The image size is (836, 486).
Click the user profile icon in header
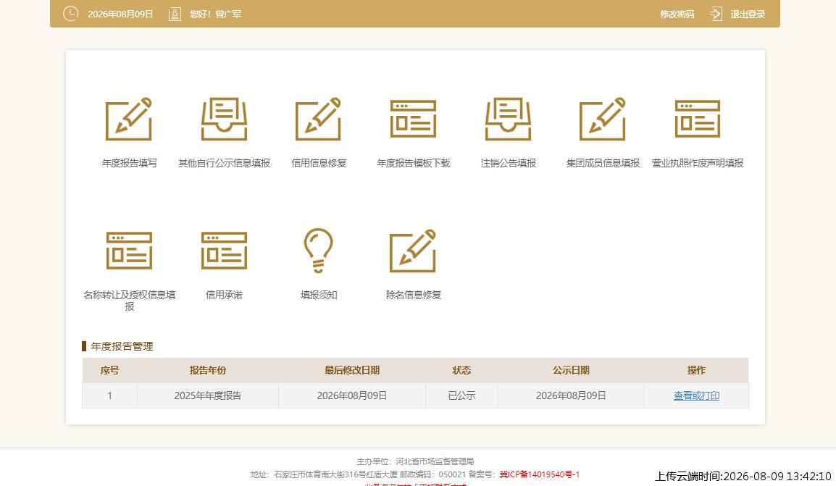[175, 14]
